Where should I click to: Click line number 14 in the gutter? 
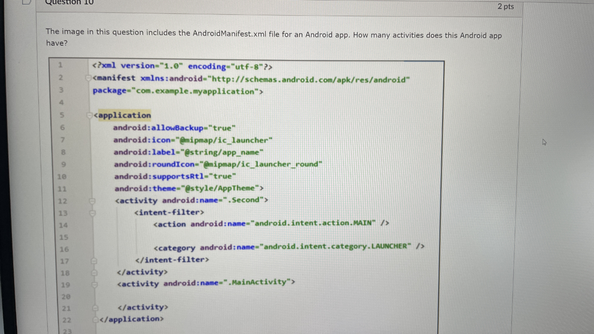63,225
